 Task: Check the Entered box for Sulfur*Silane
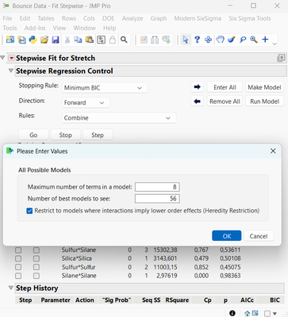click(36, 250)
